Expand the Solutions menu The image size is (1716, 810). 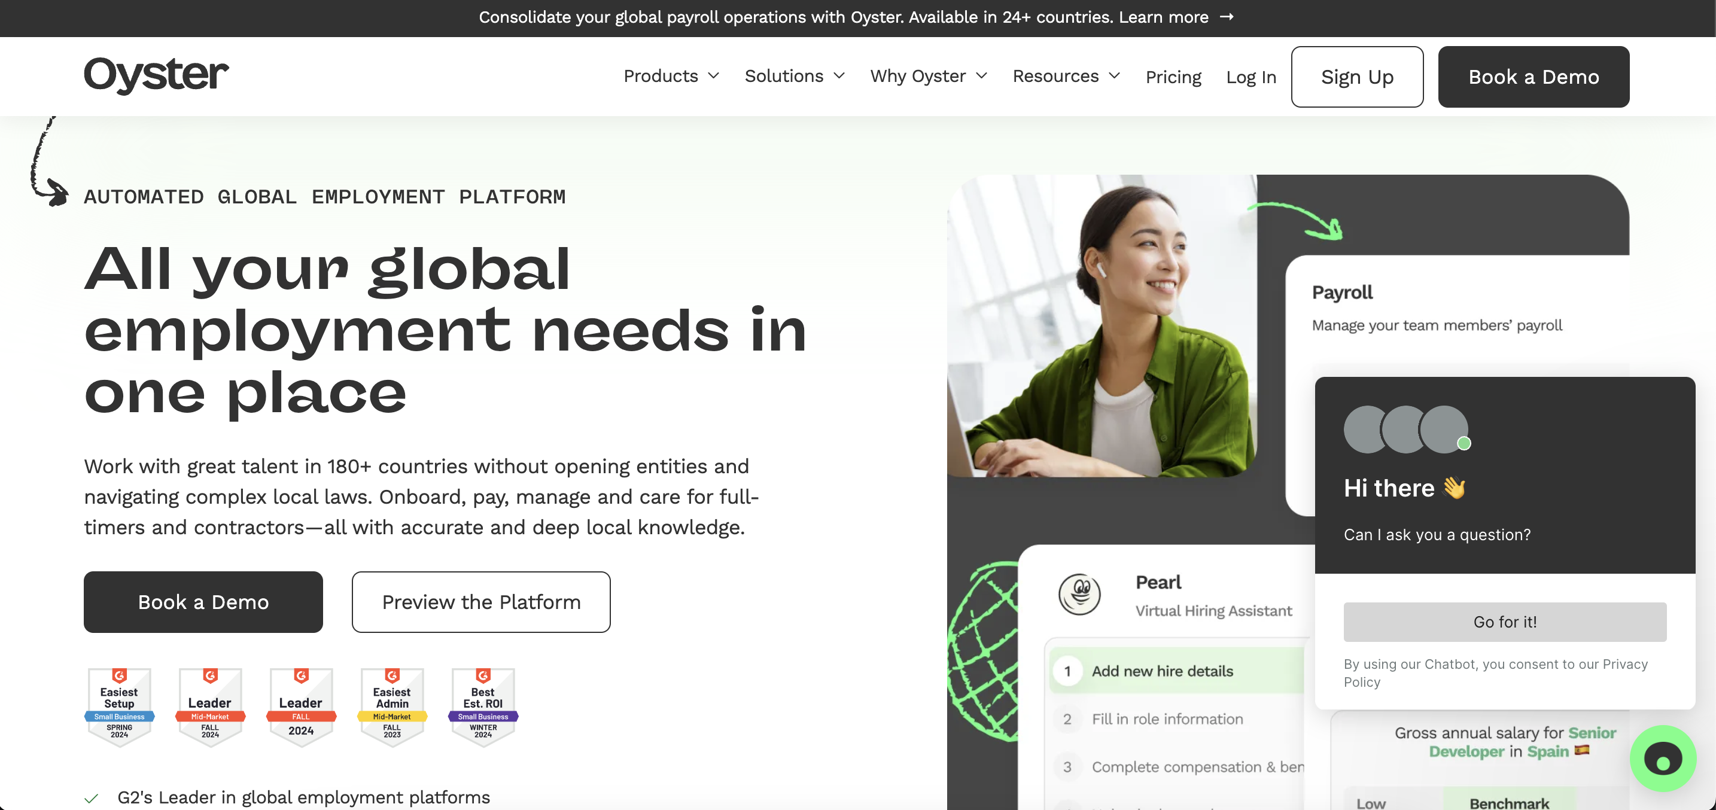(x=795, y=76)
